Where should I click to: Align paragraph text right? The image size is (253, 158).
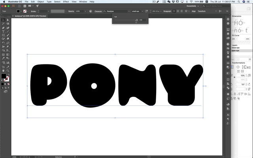(x=181, y=11)
